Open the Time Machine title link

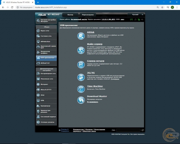pyautogui.click(x=95, y=86)
